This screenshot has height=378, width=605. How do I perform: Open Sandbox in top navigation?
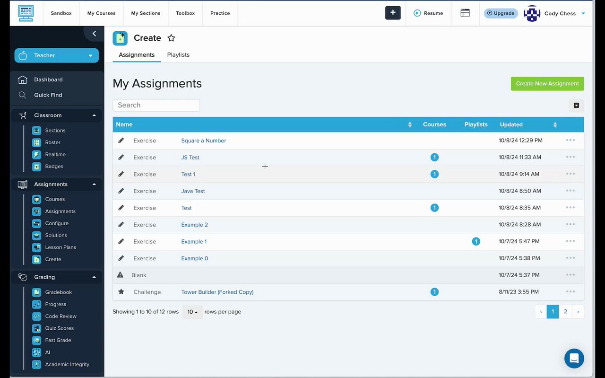[61, 13]
